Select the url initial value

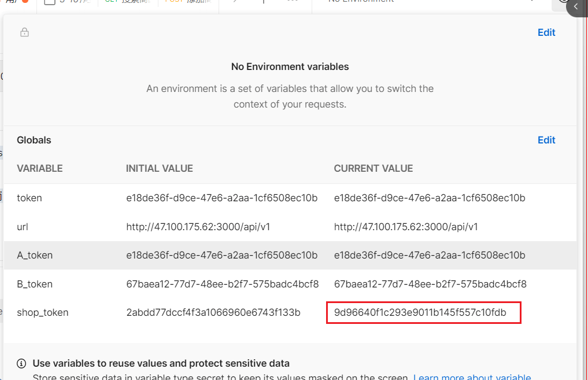(198, 227)
